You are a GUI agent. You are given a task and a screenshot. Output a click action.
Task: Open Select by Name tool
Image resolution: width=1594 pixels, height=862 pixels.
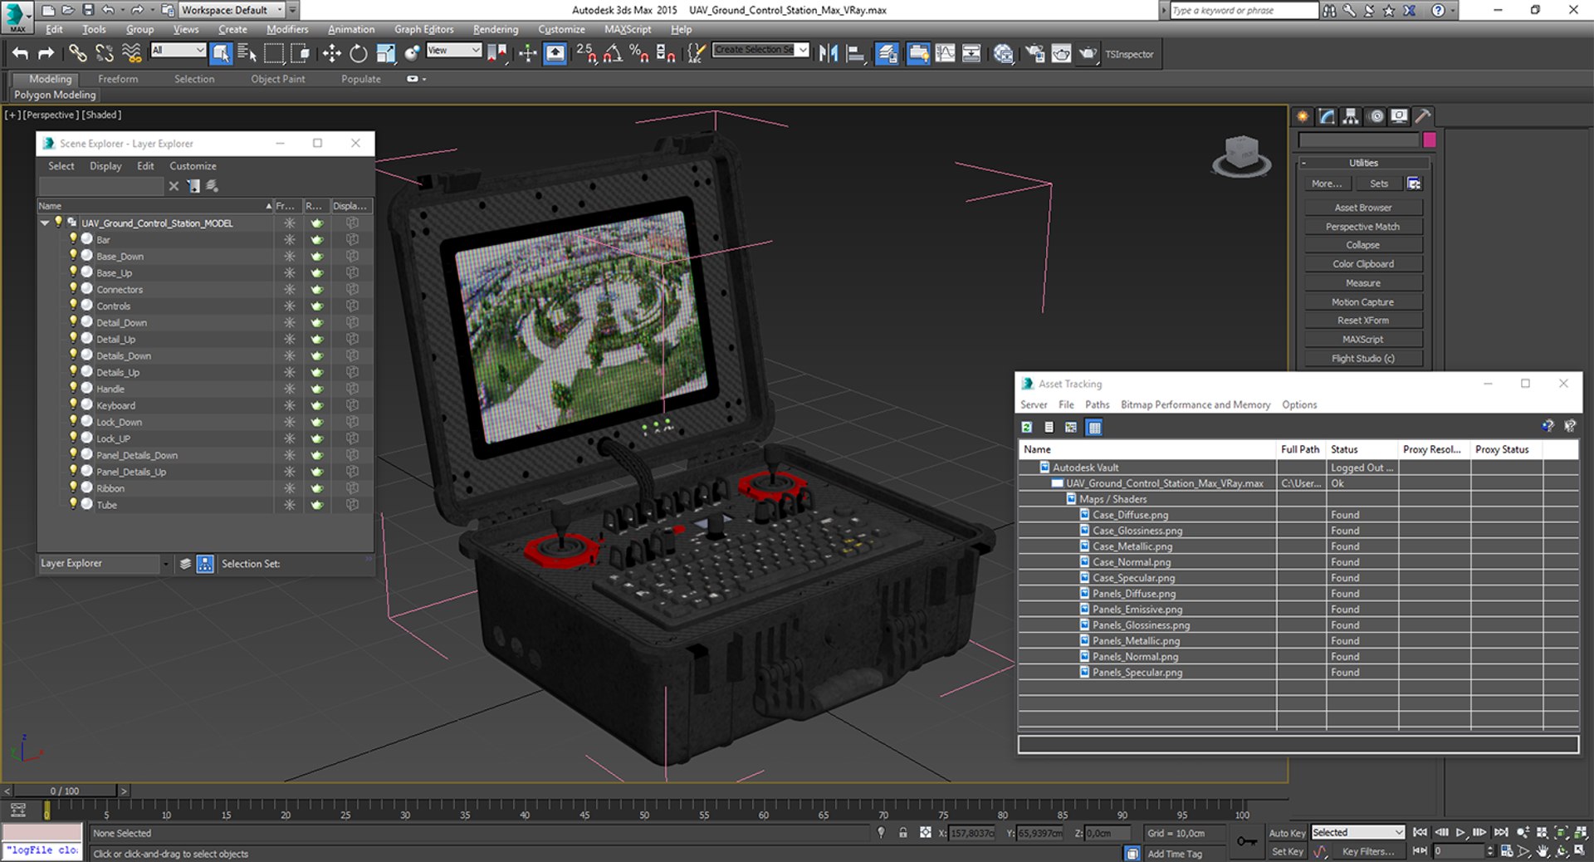247,54
